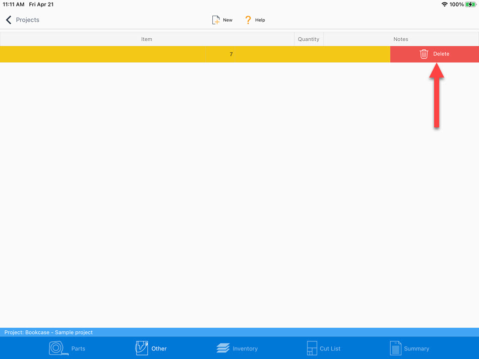The width and height of the screenshot is (479, 359).
Task: Go to the Cut List tab label
Action: pos(330,348)
